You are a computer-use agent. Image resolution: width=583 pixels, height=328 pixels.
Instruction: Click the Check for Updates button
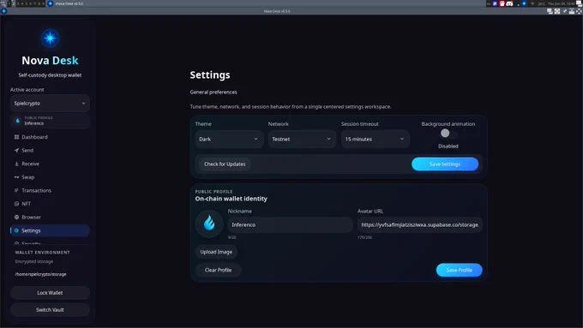tap(225, 164)
